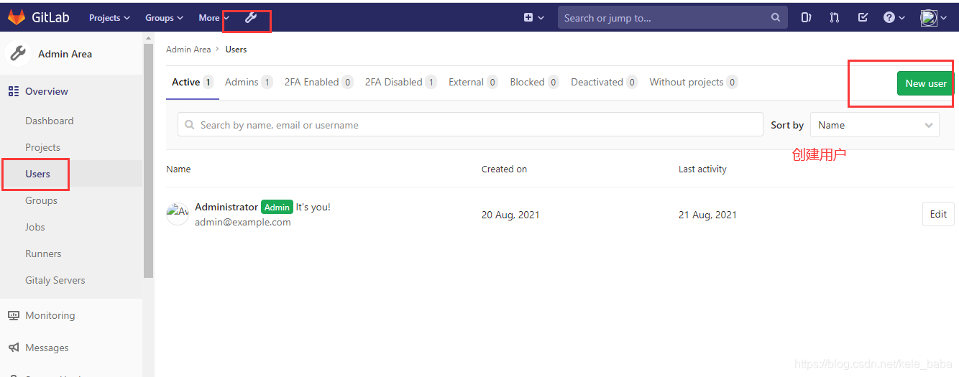Click the green Admin badge
The image size is (959, 377).
pyautogui.click(x=277, y=207)
